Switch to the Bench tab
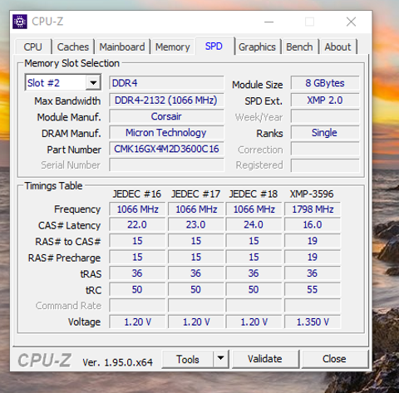Viewport: 399px width, 393px height. click(299, 47)
